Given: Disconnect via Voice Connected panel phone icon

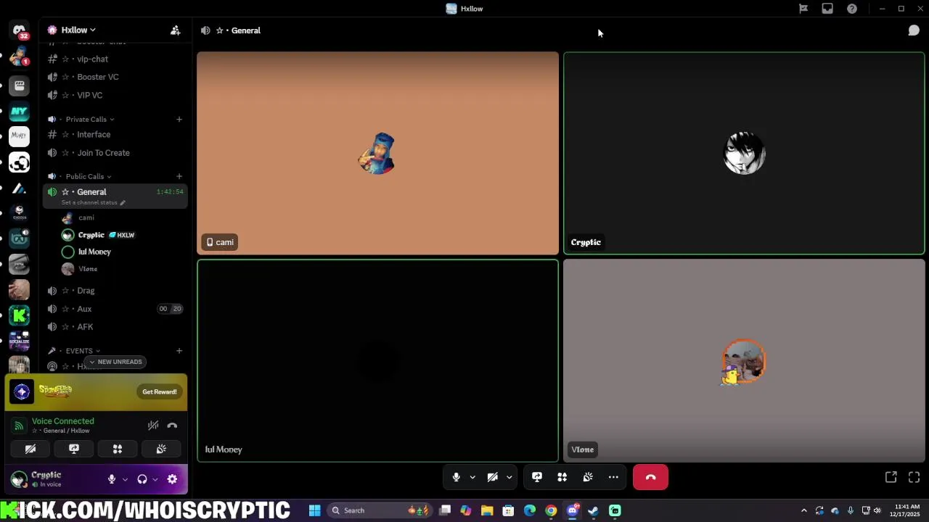Looking at the screenshot, I should coord(172,426).
